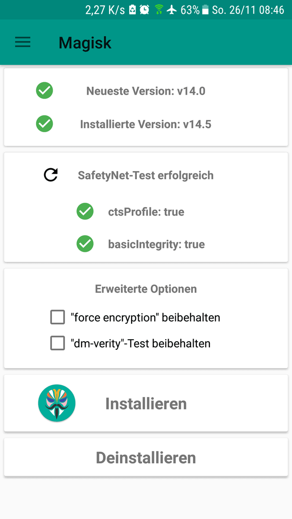The height and width of the screenshot is (519, 292).
Task: Tap the battery indicator in status bar
Action: point(205,10)
